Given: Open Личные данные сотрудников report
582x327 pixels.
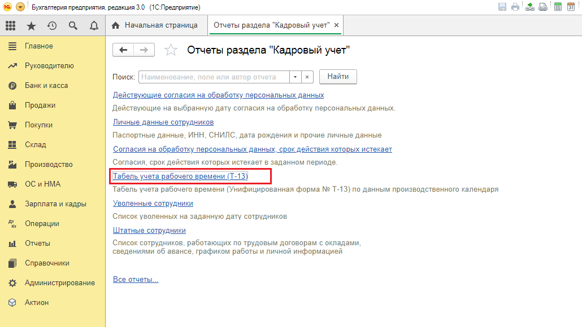Looking at the screenshot, I should (163, 122).
